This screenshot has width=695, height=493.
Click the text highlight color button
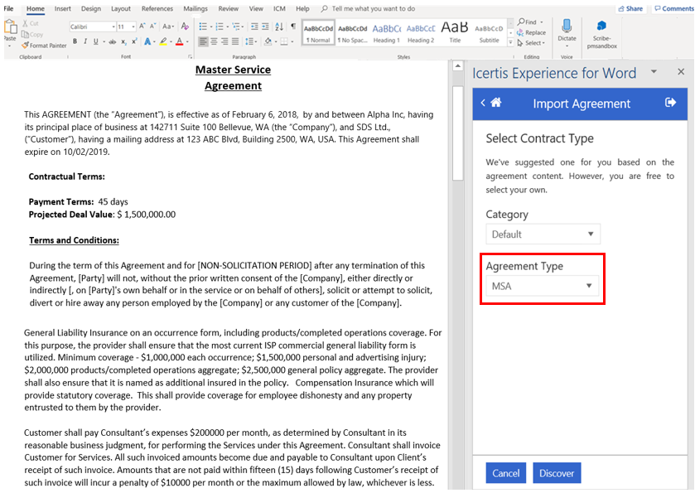[x=165, y=41]
